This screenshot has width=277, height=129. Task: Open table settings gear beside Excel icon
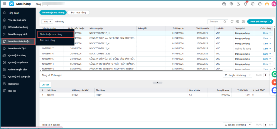(243, 22)
